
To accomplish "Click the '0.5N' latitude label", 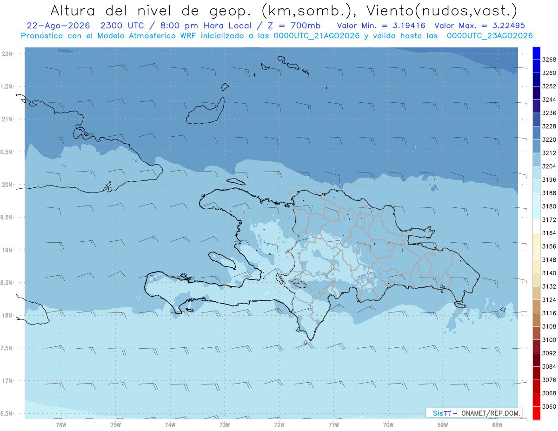I will (7, 152).
